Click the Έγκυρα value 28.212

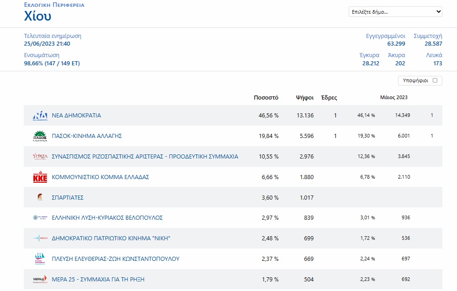coord(371,63)
